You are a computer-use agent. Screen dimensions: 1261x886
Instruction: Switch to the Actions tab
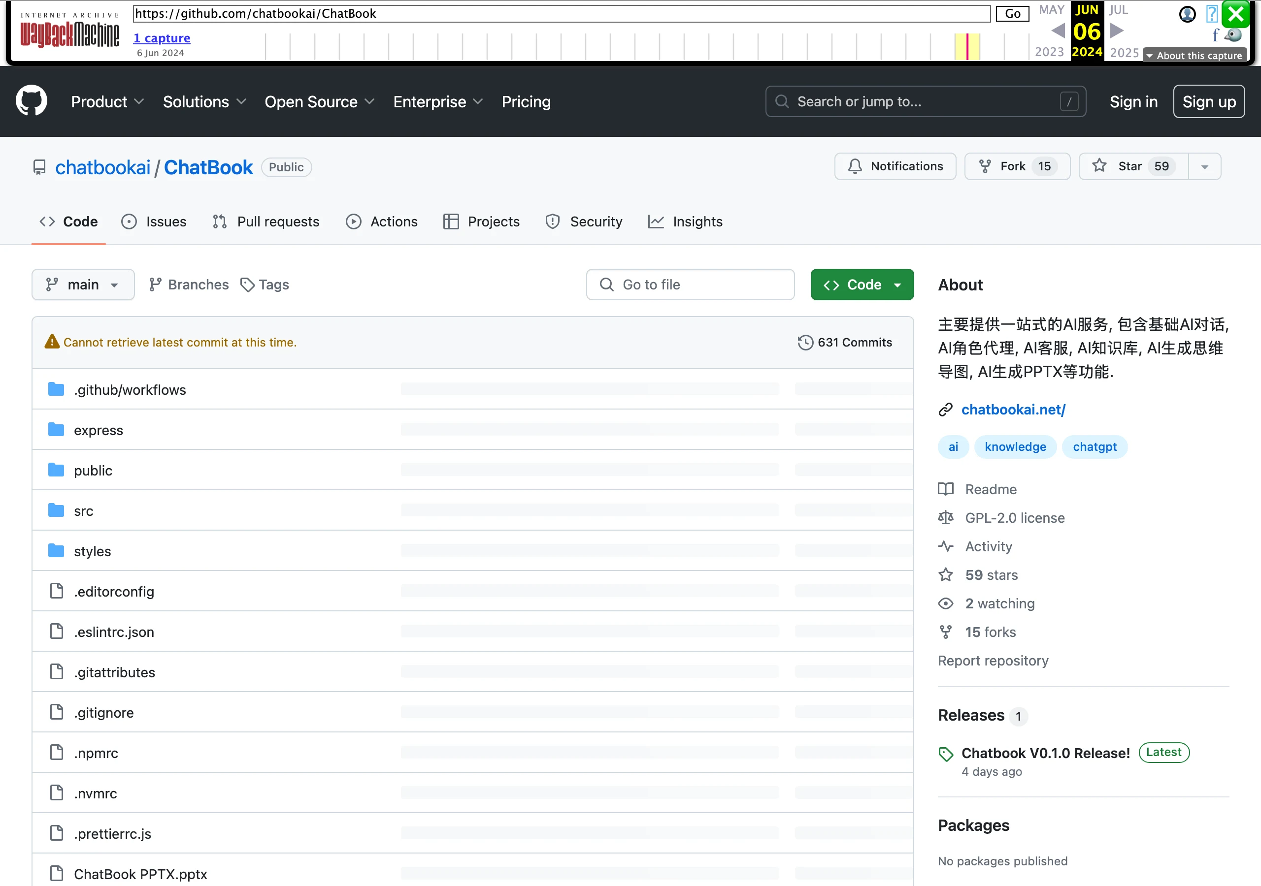click(382, 221)
